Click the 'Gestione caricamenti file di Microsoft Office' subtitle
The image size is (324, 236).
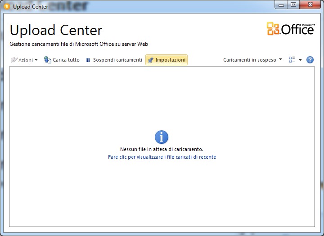tap(79, 44)
